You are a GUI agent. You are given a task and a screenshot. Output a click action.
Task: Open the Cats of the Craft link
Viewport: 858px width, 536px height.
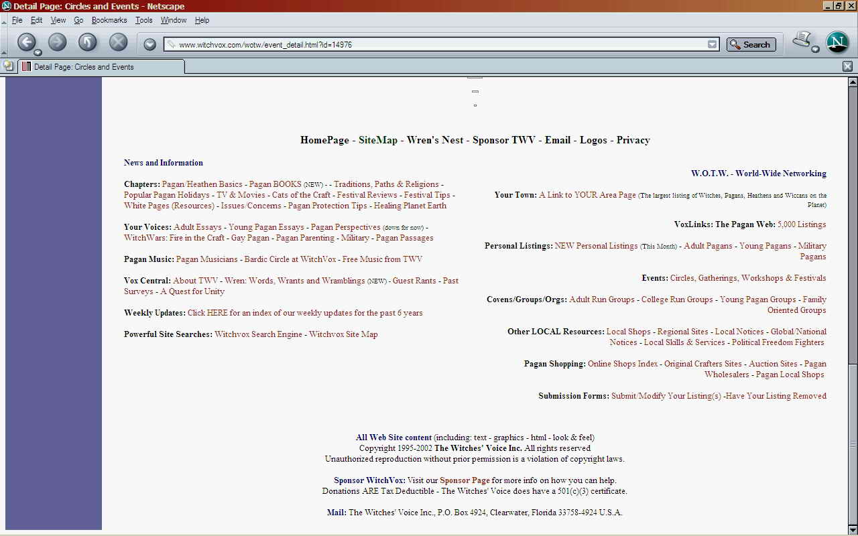[301, 195]
